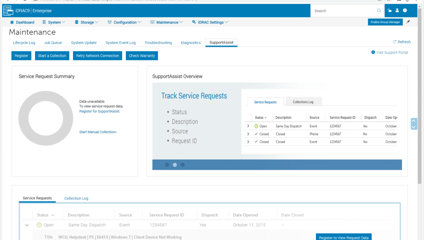The image size is (424, 240).
Task: Click the Date Opened column header
Action: [x=246, y=215]
